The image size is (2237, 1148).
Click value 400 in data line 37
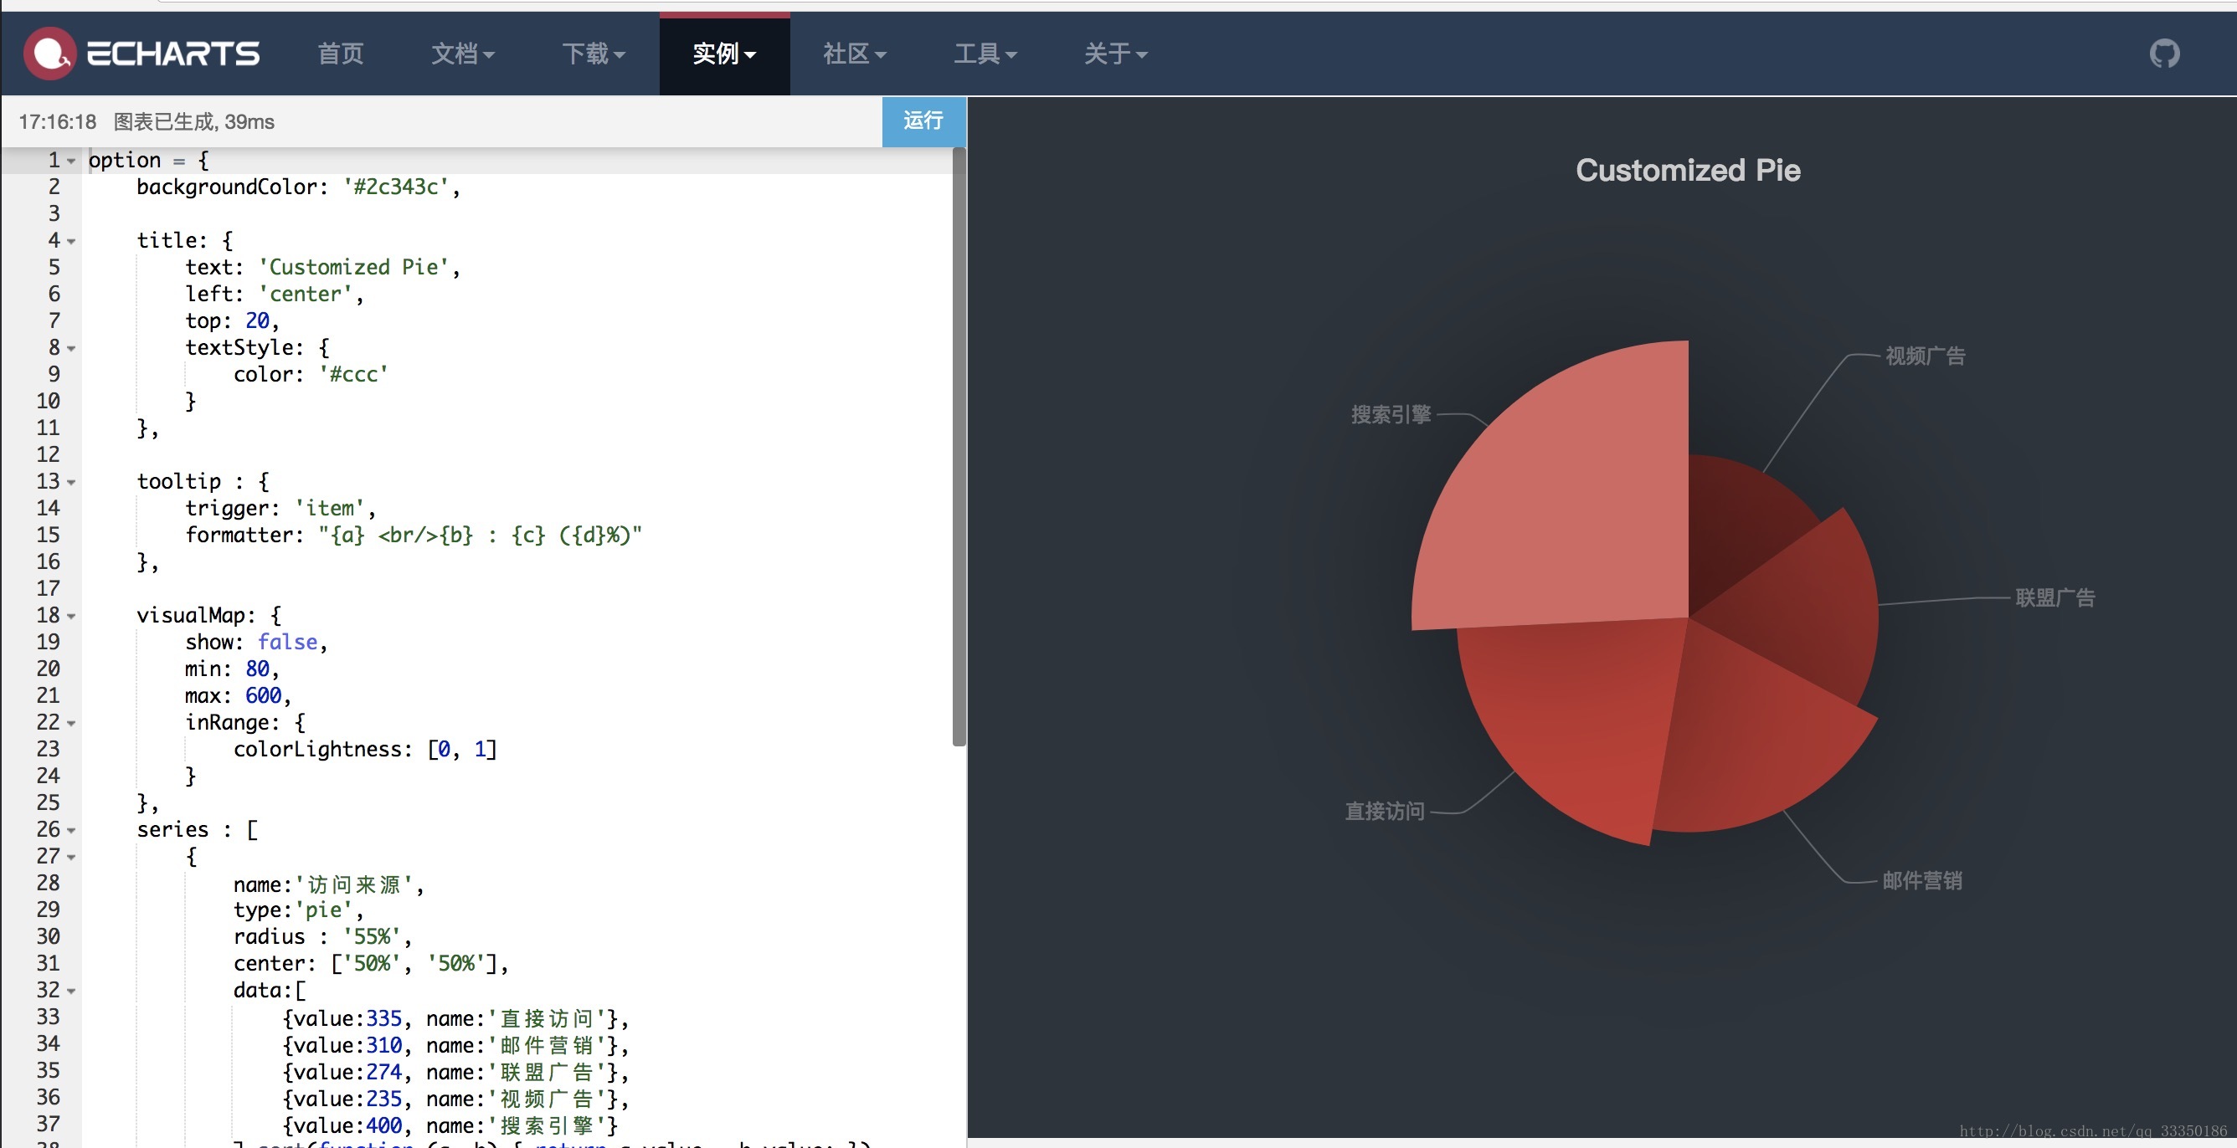pyautogui.click(x=383, y=1126)
